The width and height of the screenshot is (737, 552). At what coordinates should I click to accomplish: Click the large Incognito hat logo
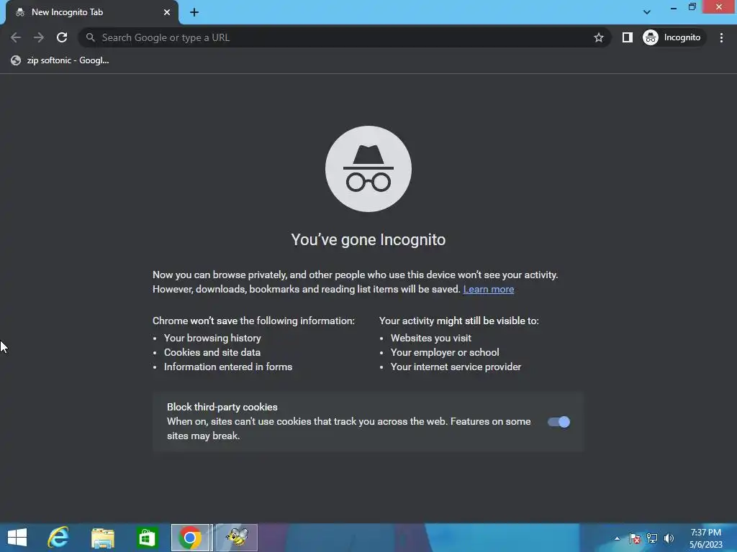368,169
